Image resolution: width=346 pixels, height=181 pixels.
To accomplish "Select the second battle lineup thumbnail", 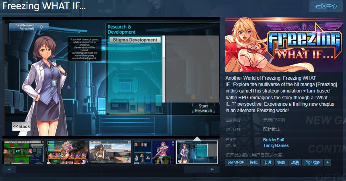I will click(x=66, y=152).
